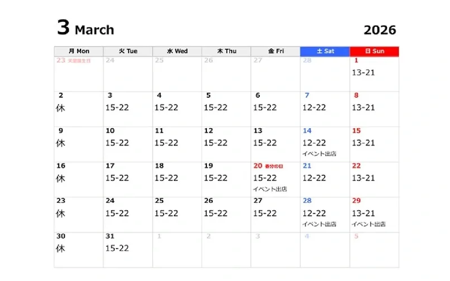The width and height of the screenshot is (450, 281).
Task: Click 12-22 hours on March 7
Action: pos(314,107)
